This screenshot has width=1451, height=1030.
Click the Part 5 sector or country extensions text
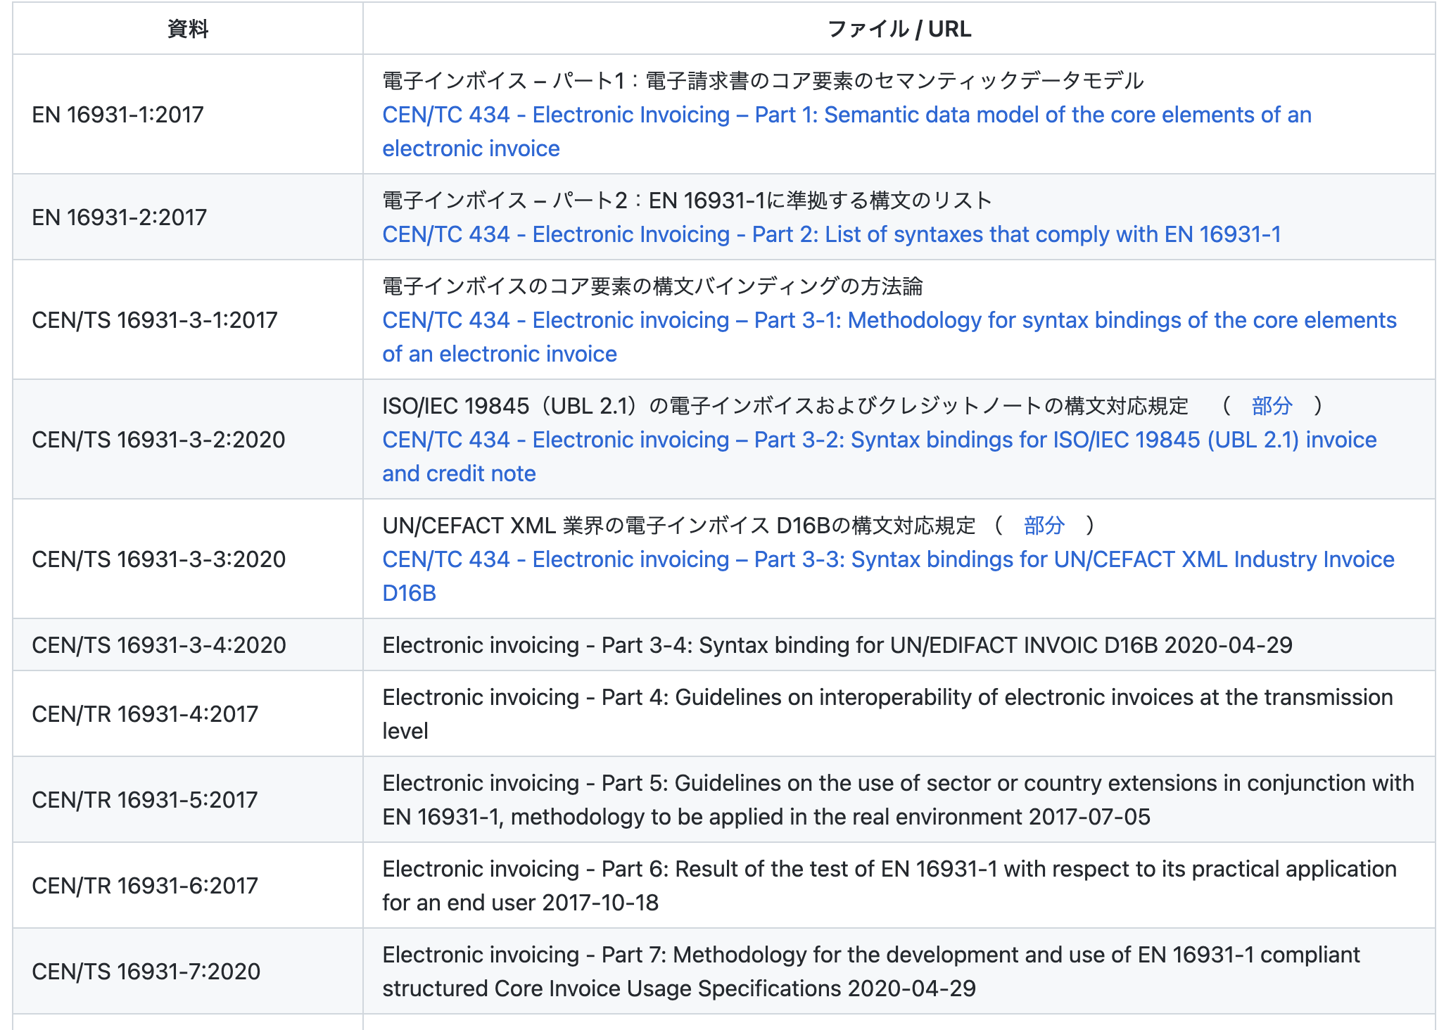pyautogui.click(x=899, y=800)
